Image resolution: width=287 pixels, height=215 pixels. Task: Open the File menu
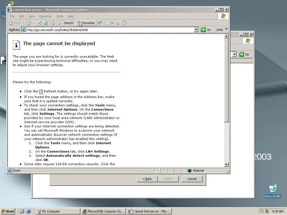click(x=12, y=16)
